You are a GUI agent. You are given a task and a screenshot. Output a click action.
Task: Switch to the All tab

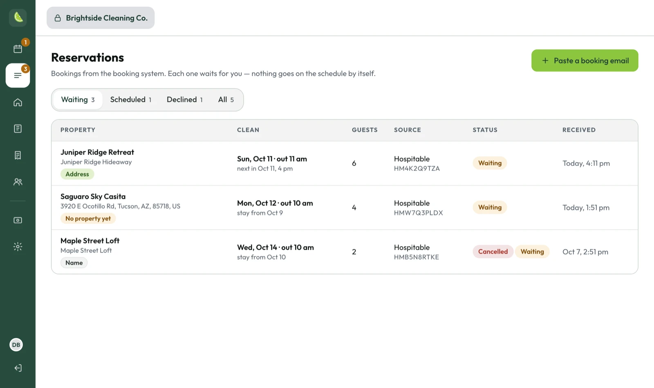click(x=226, y=100)
